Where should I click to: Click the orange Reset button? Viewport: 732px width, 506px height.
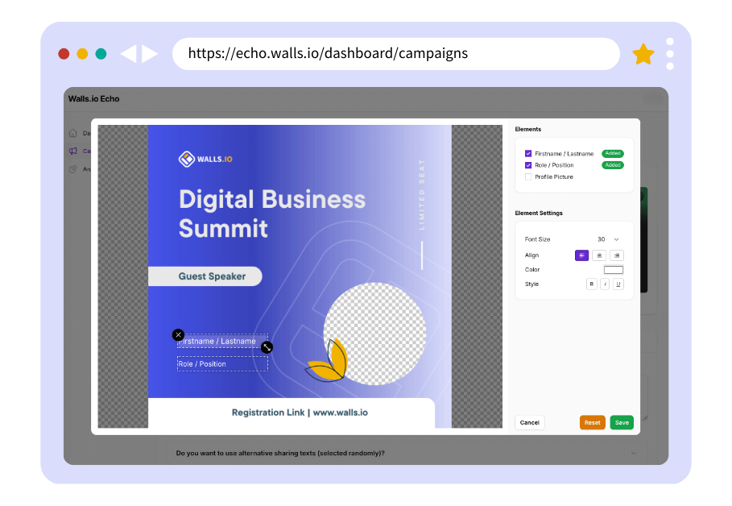coord(593,422)
